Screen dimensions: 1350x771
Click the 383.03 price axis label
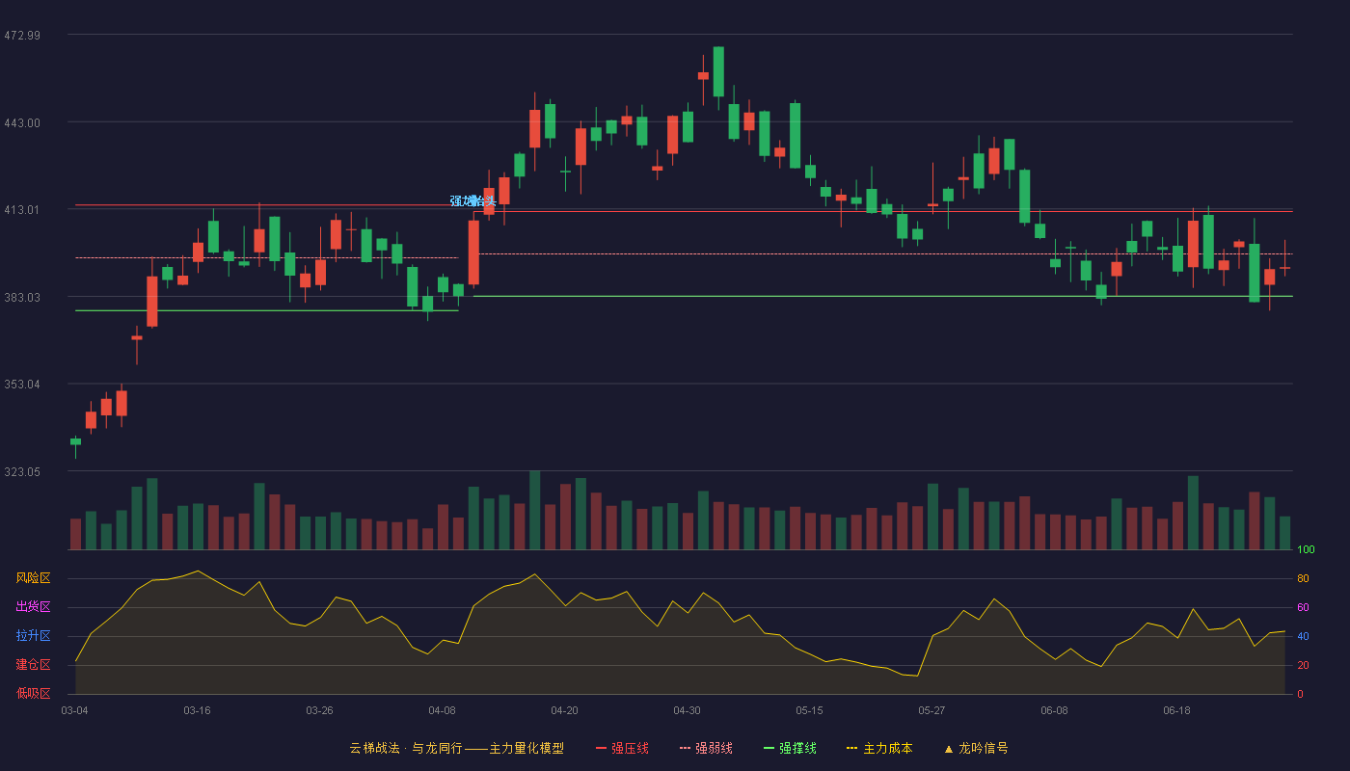22,297
